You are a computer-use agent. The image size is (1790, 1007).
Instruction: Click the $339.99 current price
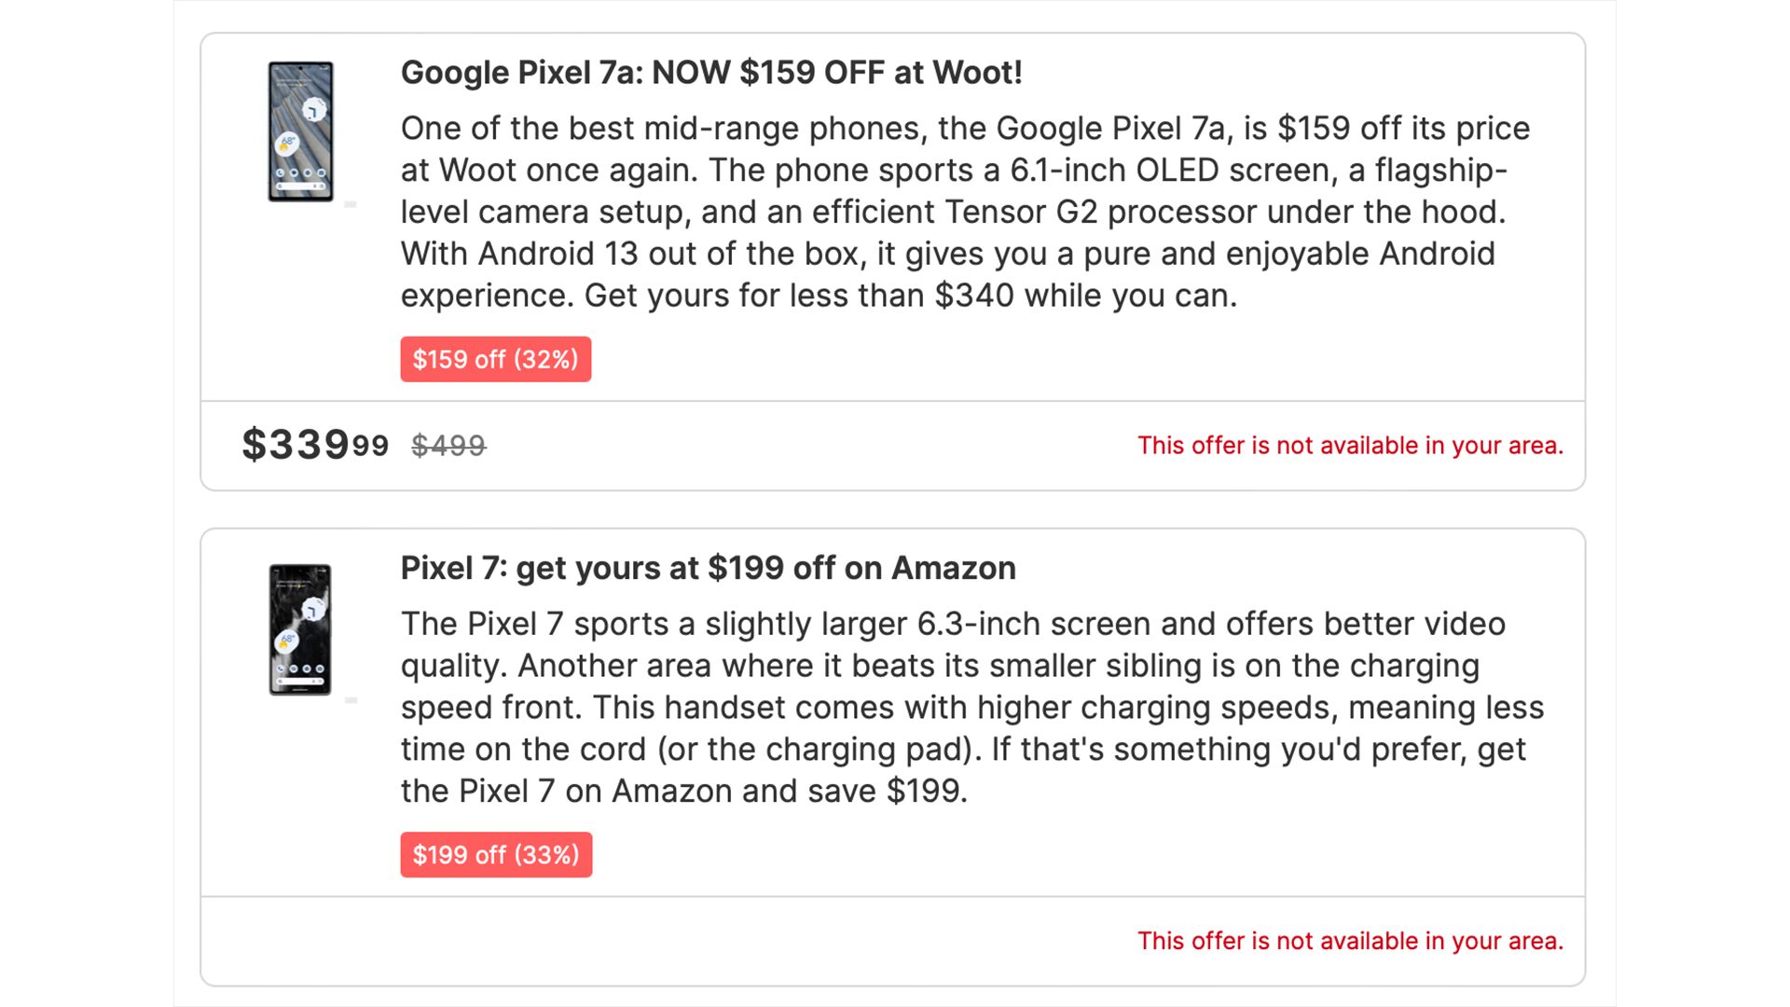click(315, 445)
